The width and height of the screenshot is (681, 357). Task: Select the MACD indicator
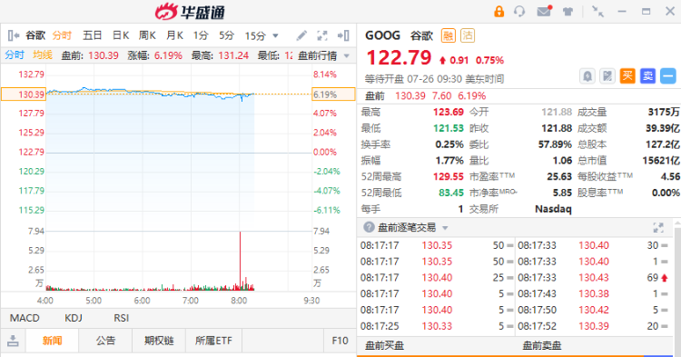click(x=25, y=318)
